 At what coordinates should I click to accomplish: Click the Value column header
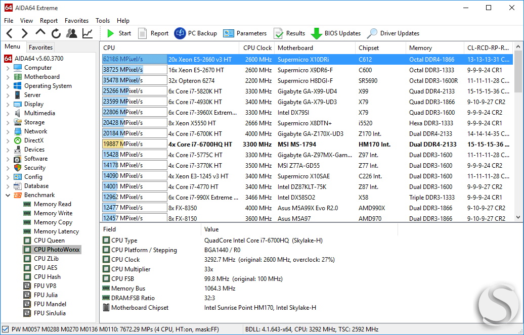click(x=299, y=229)
